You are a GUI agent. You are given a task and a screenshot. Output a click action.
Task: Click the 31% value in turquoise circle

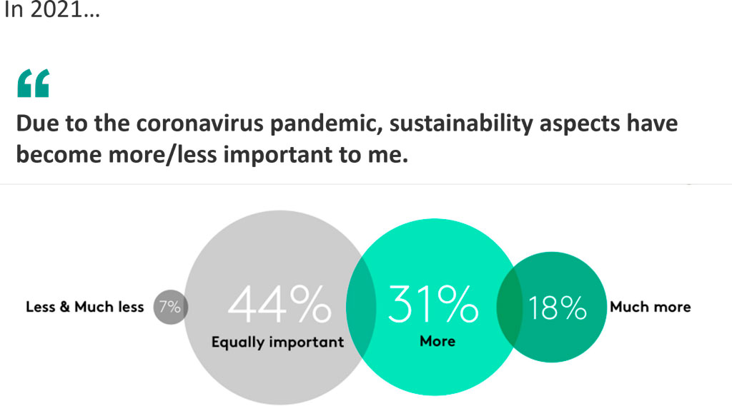pos(432,305)
